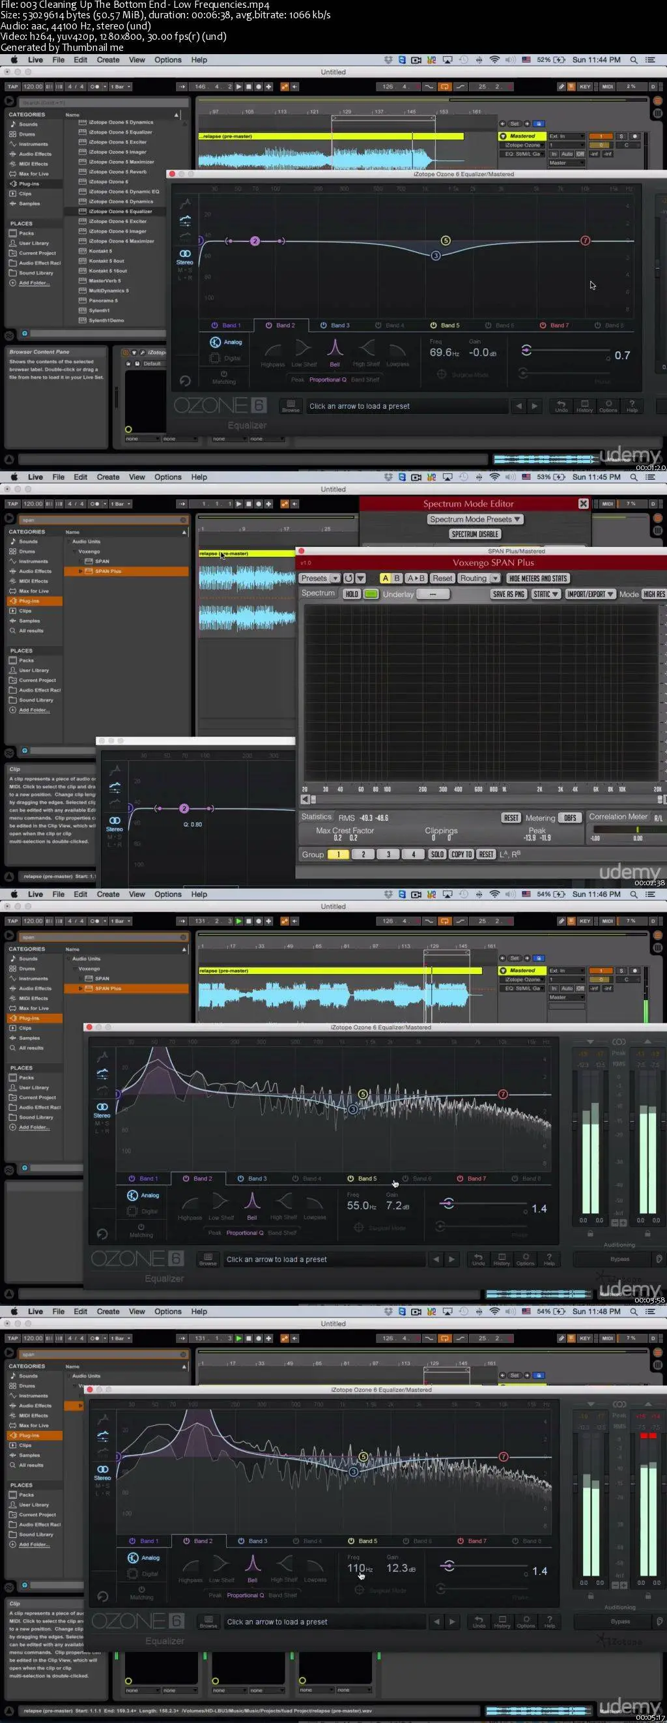Open the Static dropdown in SPAN Plus
This screenshot has height=1723, width=667.
pyautogui.click(x=545, y=594)
